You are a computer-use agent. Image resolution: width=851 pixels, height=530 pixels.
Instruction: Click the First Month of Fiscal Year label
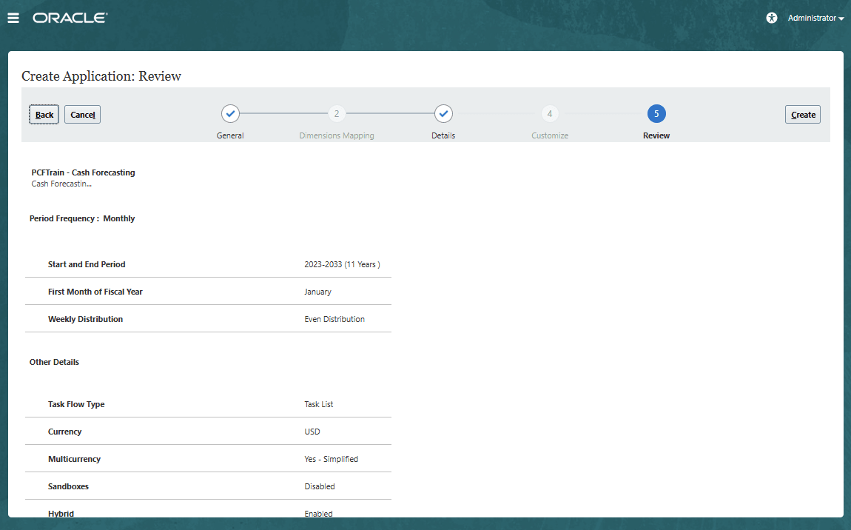pyautogui.click(x=95, y=292)
